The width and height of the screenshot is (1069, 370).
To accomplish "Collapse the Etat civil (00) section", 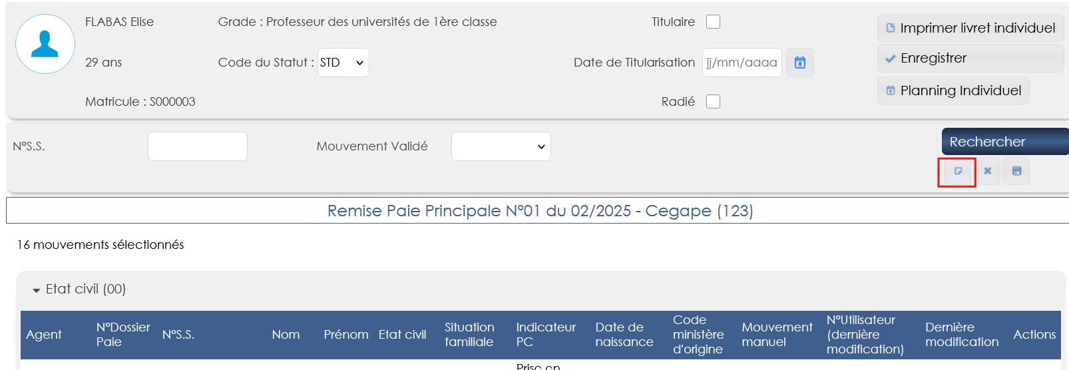I will click(x=37, y=290).
